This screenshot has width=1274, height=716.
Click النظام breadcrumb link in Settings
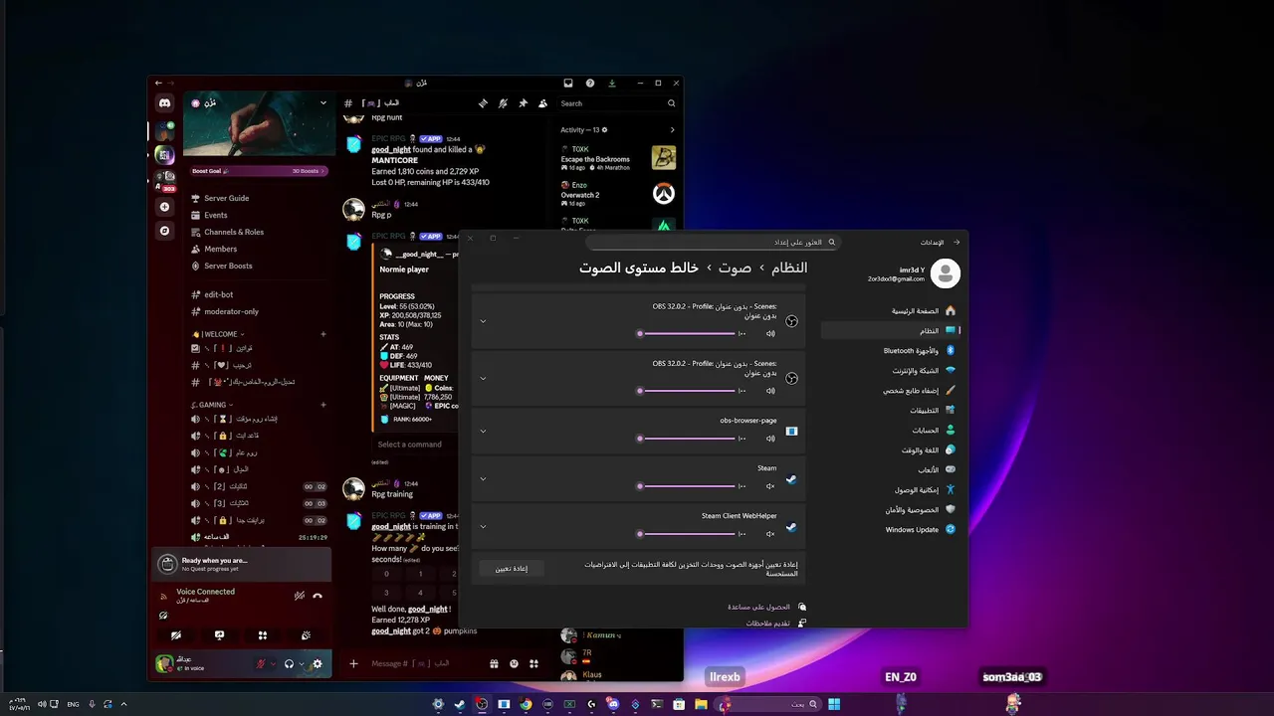click(789, 268)
